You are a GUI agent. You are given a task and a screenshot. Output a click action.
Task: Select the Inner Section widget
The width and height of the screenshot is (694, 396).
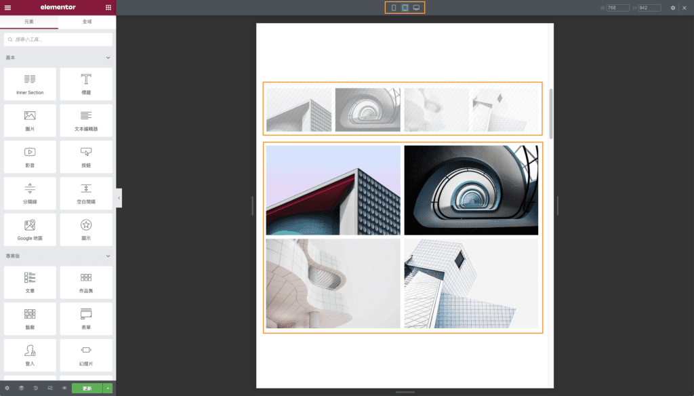click(x=30, y=84)
